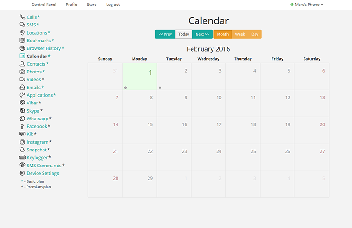Image resolution: width=352 pixels, height=228 pixels.
Task: Open the Marc's Phone device dropdown
Action: pos(307,5)
